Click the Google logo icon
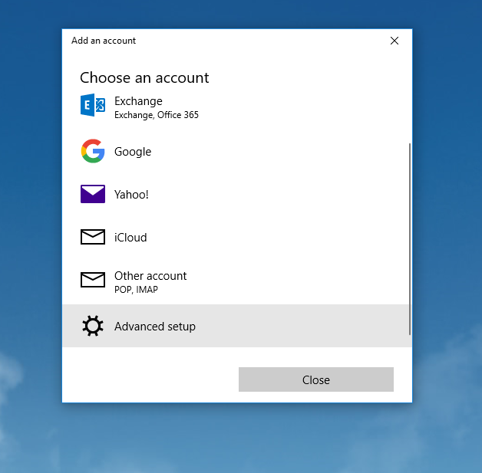The height and width of the screenshot is (473, 482). click(x=93, y=151)
